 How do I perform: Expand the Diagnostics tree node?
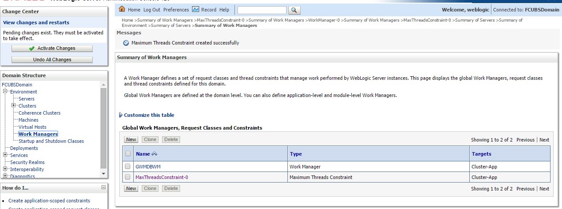click(x=6, y=176)
